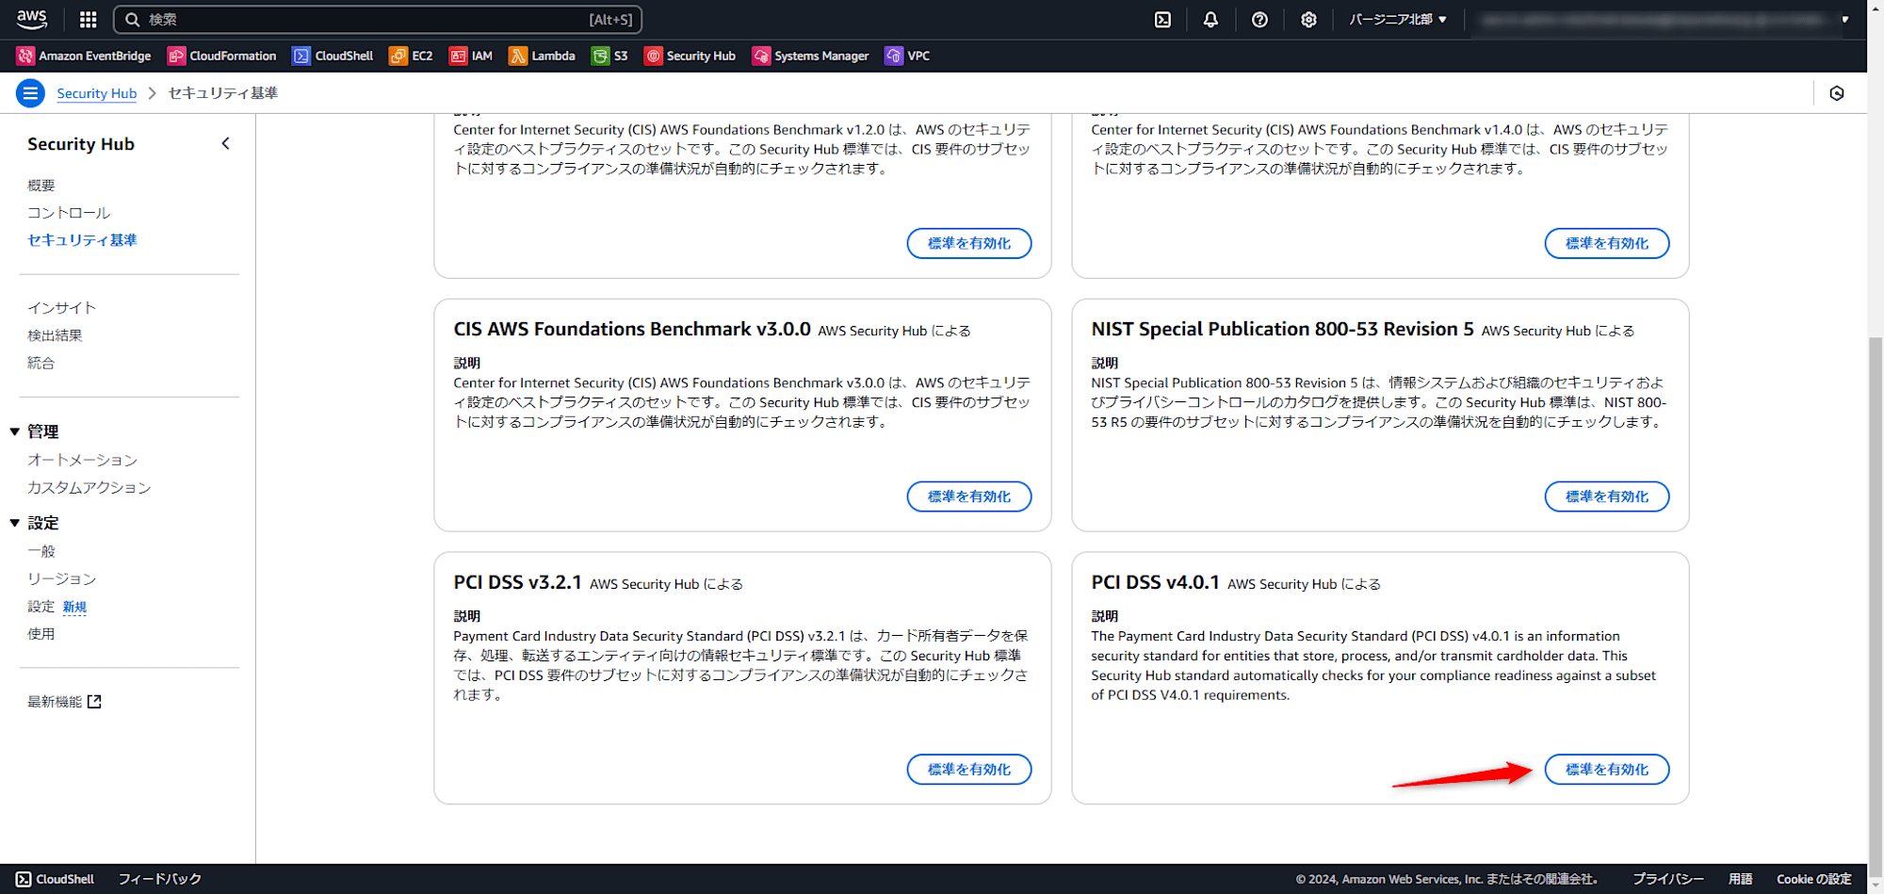Open 検出結果 in the sidebar
This screenshot has width=1884, height=894.
click(55, 335)
